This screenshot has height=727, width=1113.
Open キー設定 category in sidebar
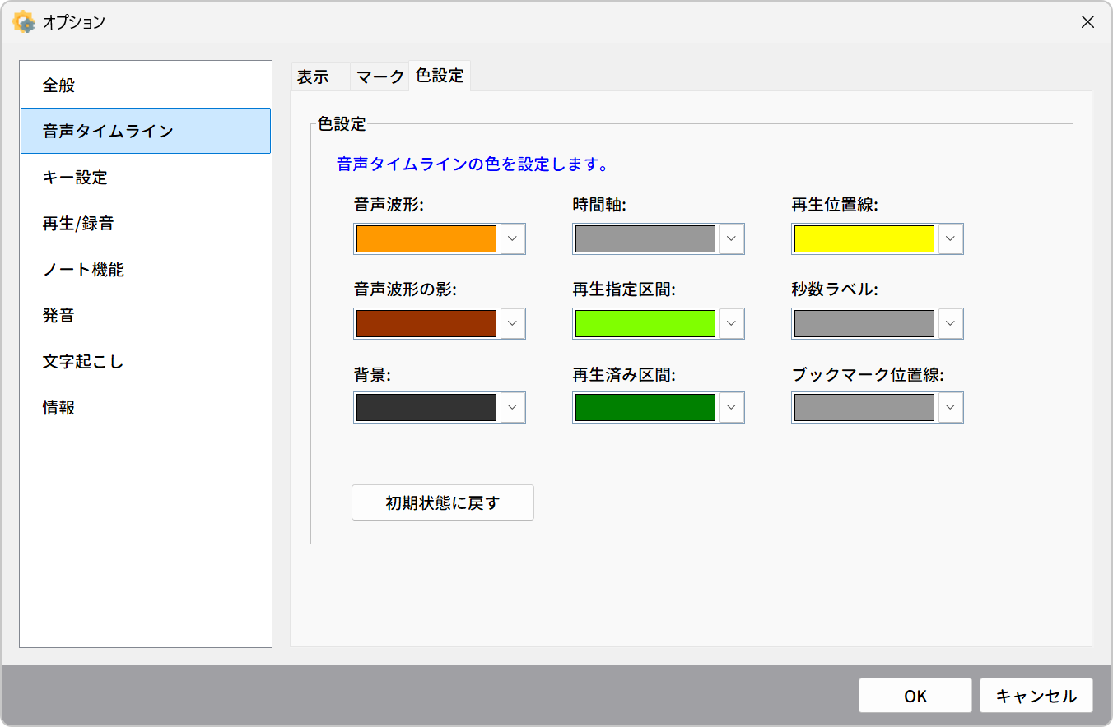146,177
